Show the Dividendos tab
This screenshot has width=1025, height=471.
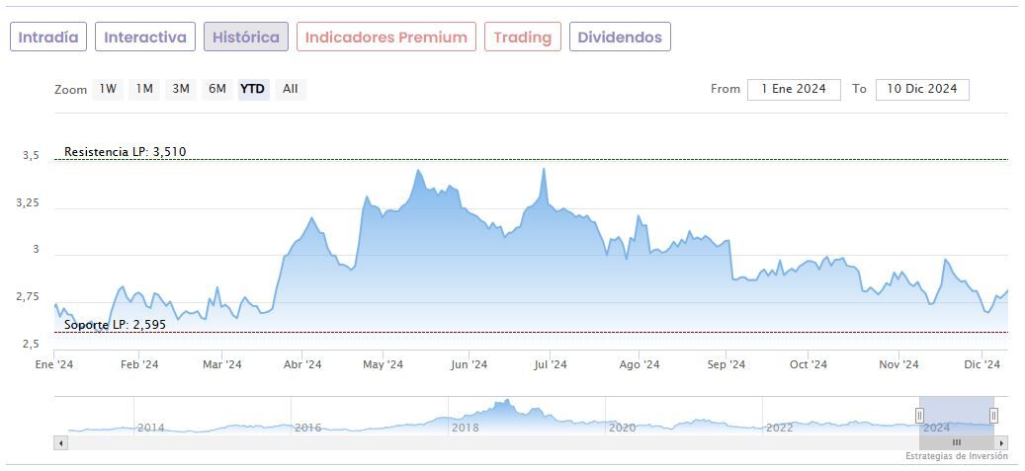pos(620,38)
